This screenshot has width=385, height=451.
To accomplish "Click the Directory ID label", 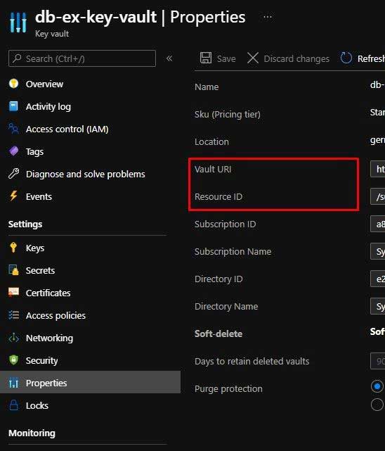I will (x=218, y=279).
